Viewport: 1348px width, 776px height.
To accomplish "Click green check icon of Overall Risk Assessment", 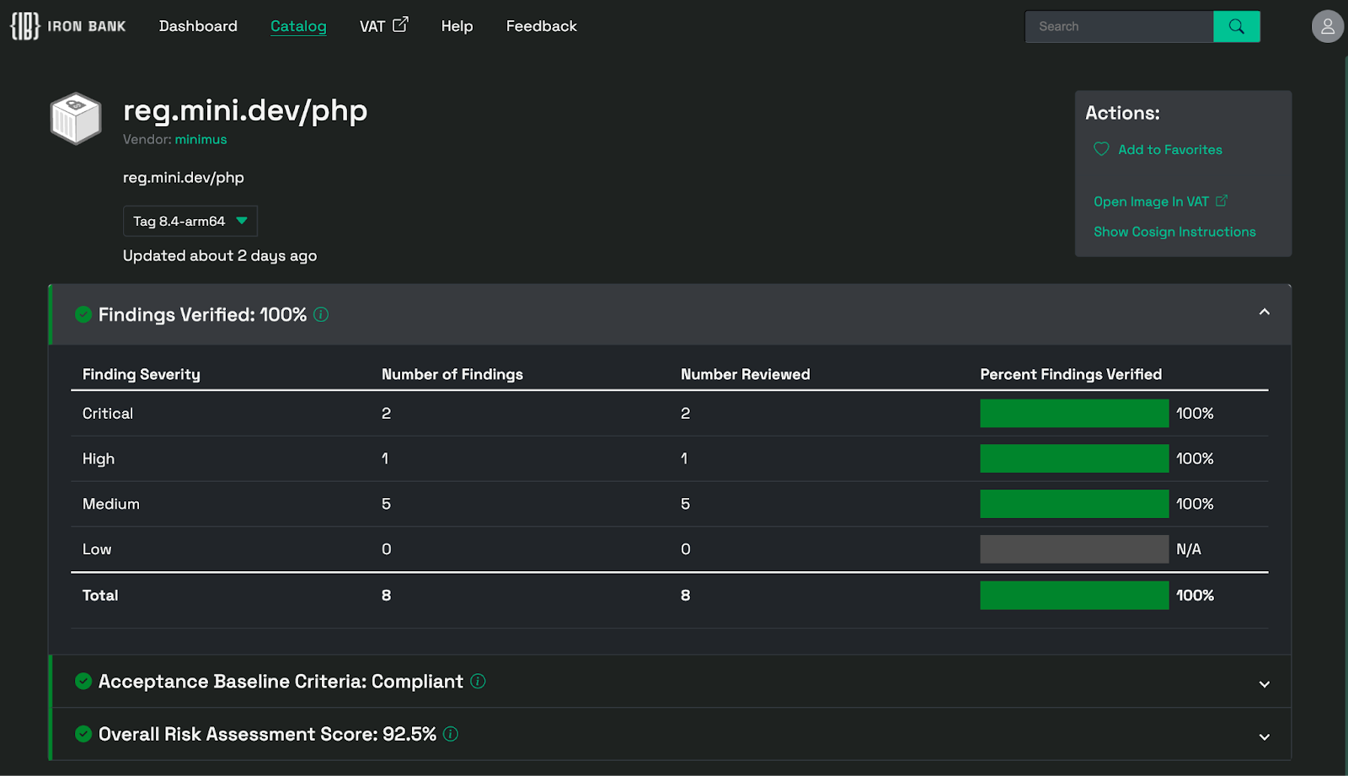I will (83, 734).
